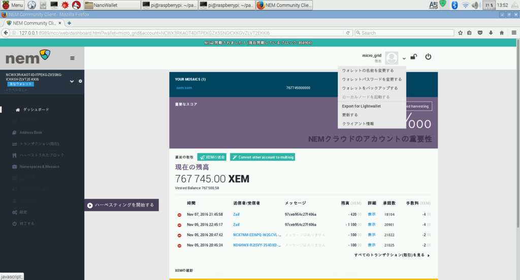Click the power icon in the header

tap(428, 57)
